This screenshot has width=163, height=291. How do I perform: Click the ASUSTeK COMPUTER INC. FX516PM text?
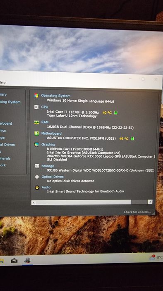81,138
